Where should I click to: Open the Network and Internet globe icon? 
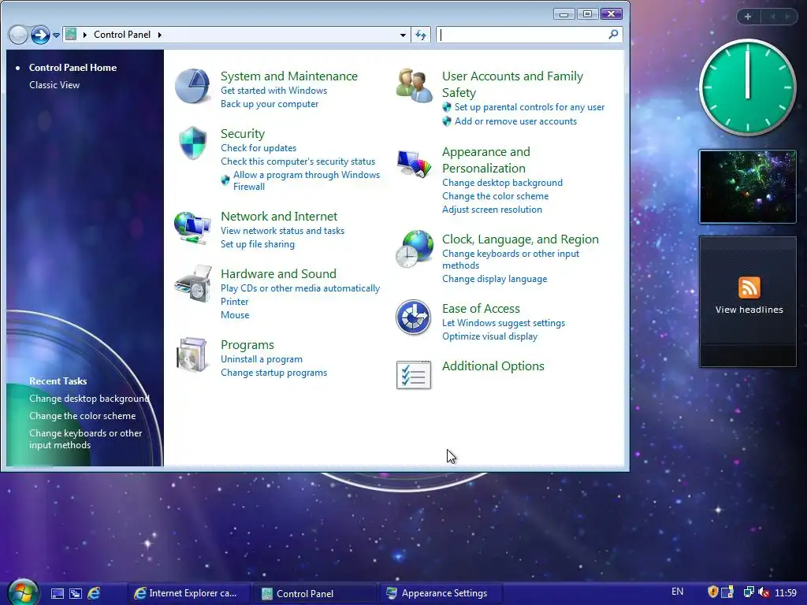point(192,227)
